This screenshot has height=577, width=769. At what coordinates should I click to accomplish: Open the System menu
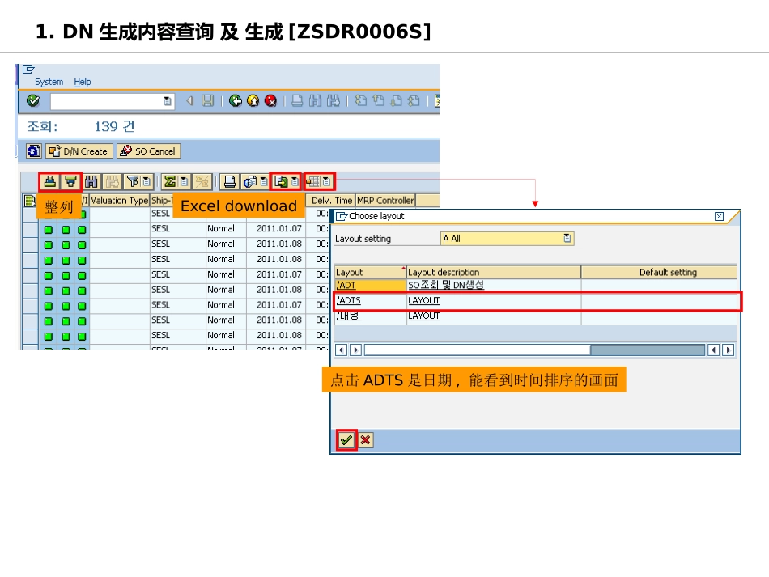49,82
